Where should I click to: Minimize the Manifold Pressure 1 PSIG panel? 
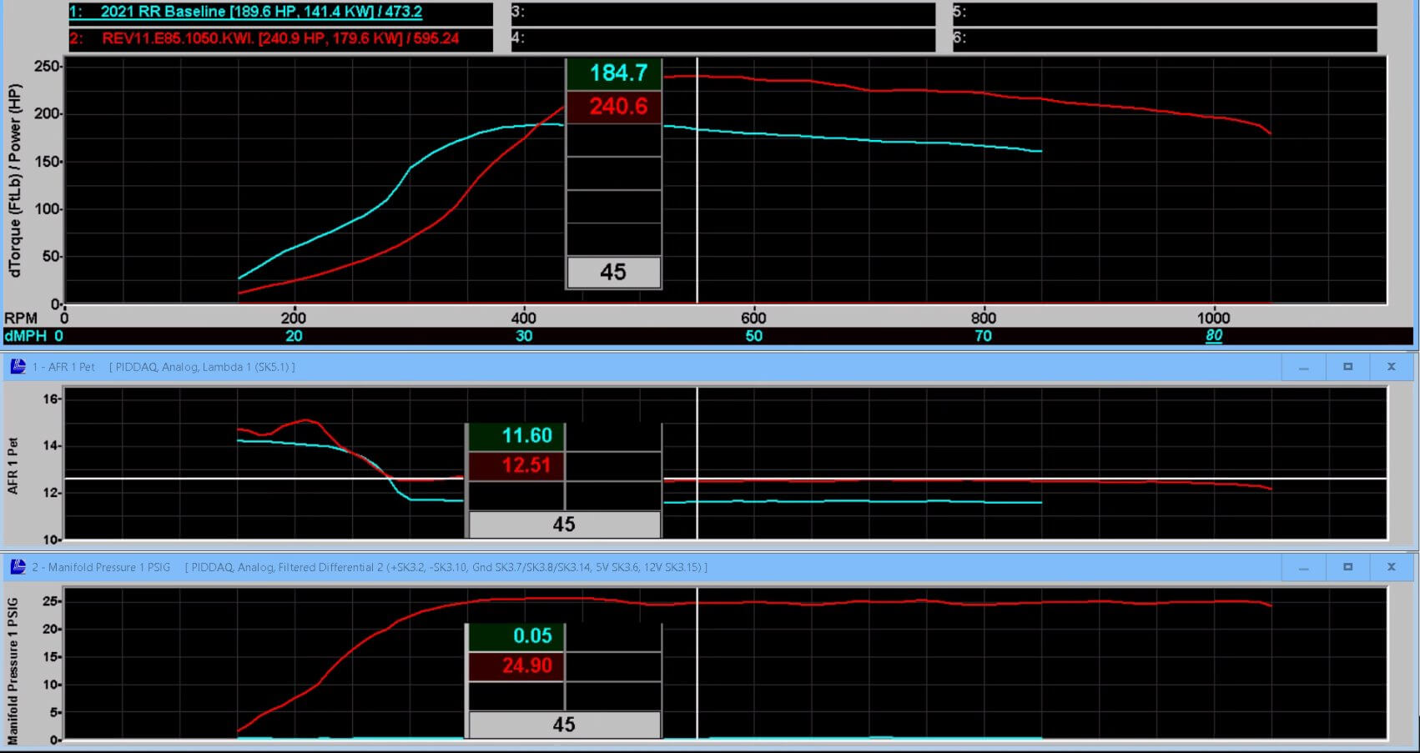(1303, 567)
